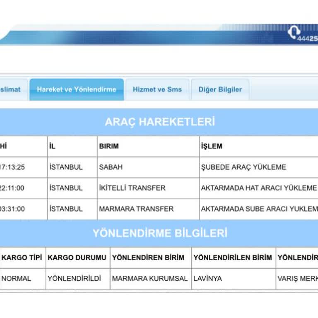The width and height of the screenshot is (318, 318).
Task: Open the Diğer Bilgiler tab
Action: (220, 89)
